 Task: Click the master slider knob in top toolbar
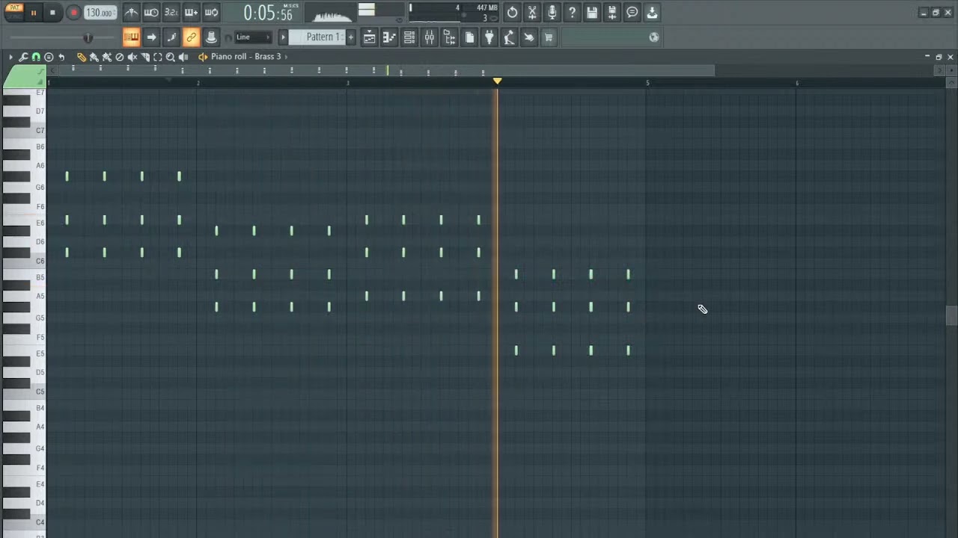[88, 37]
